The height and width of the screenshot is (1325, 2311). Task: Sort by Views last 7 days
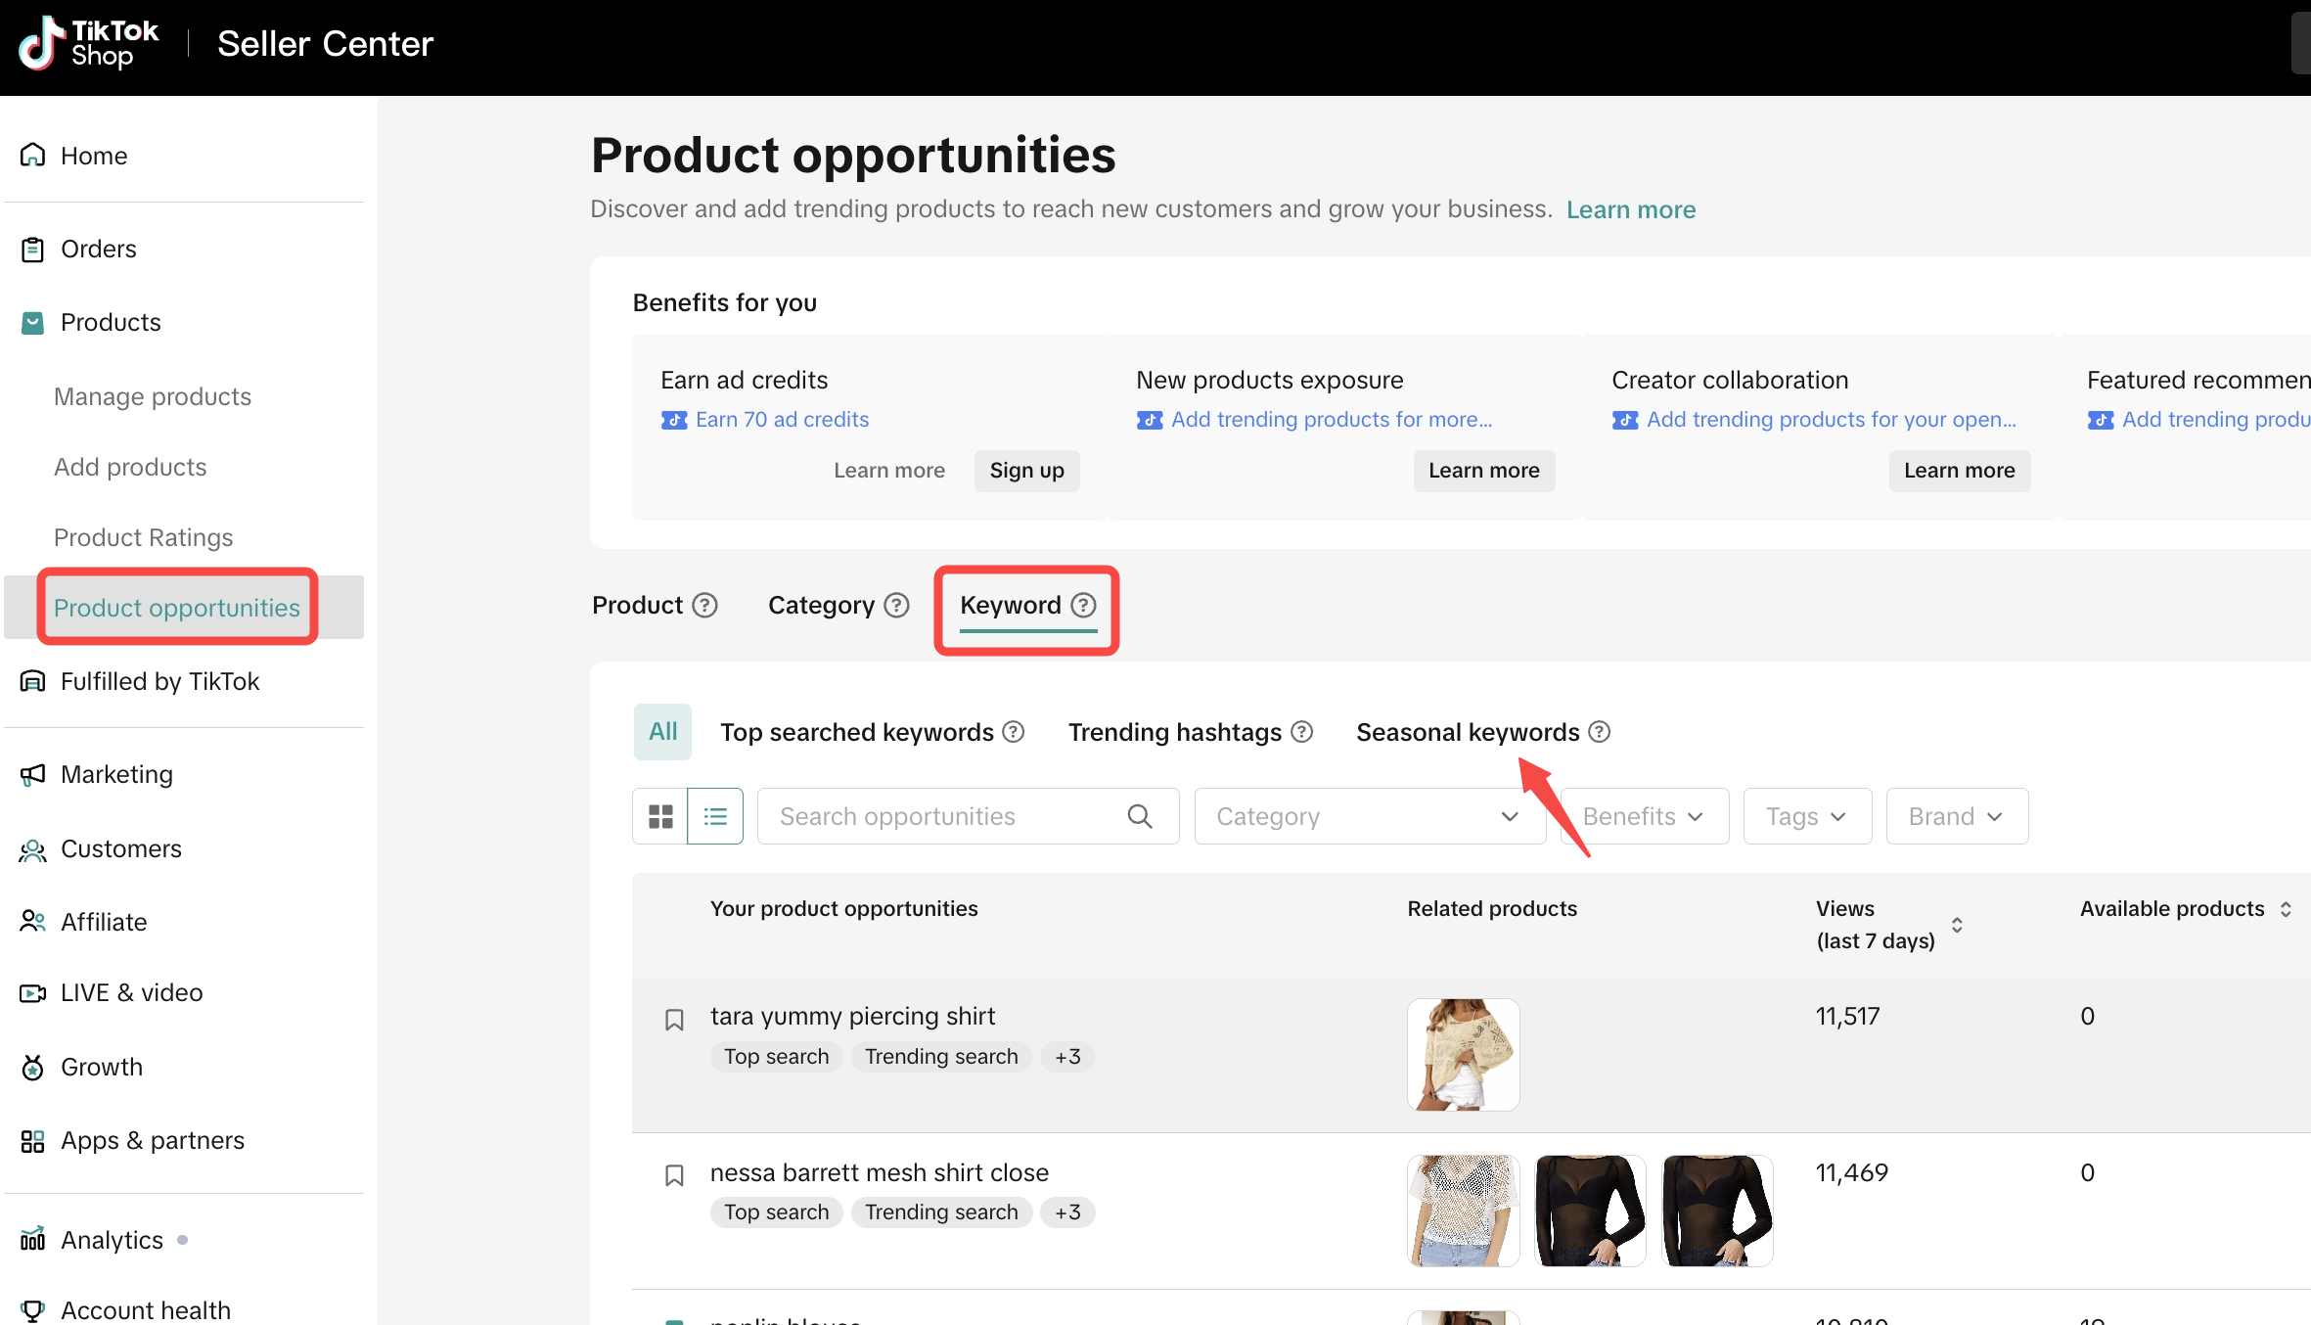point(1957,925)
